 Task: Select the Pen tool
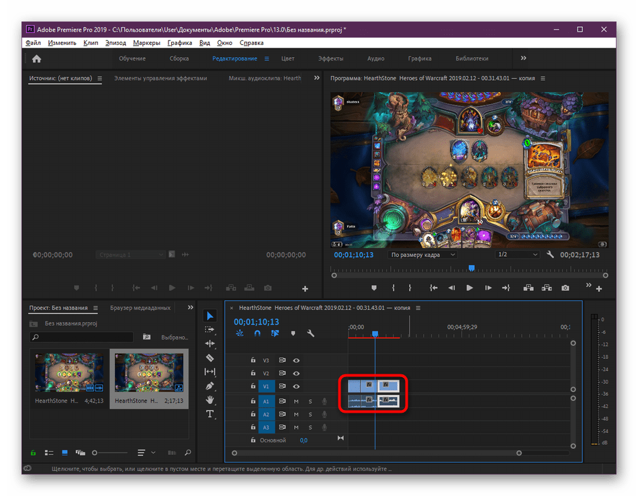click(x=210, y=386)
